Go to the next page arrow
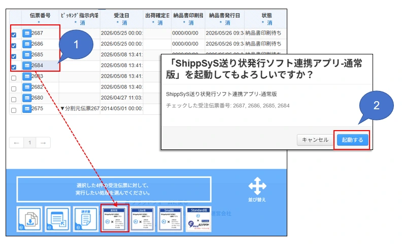 (x=43, y=143)
